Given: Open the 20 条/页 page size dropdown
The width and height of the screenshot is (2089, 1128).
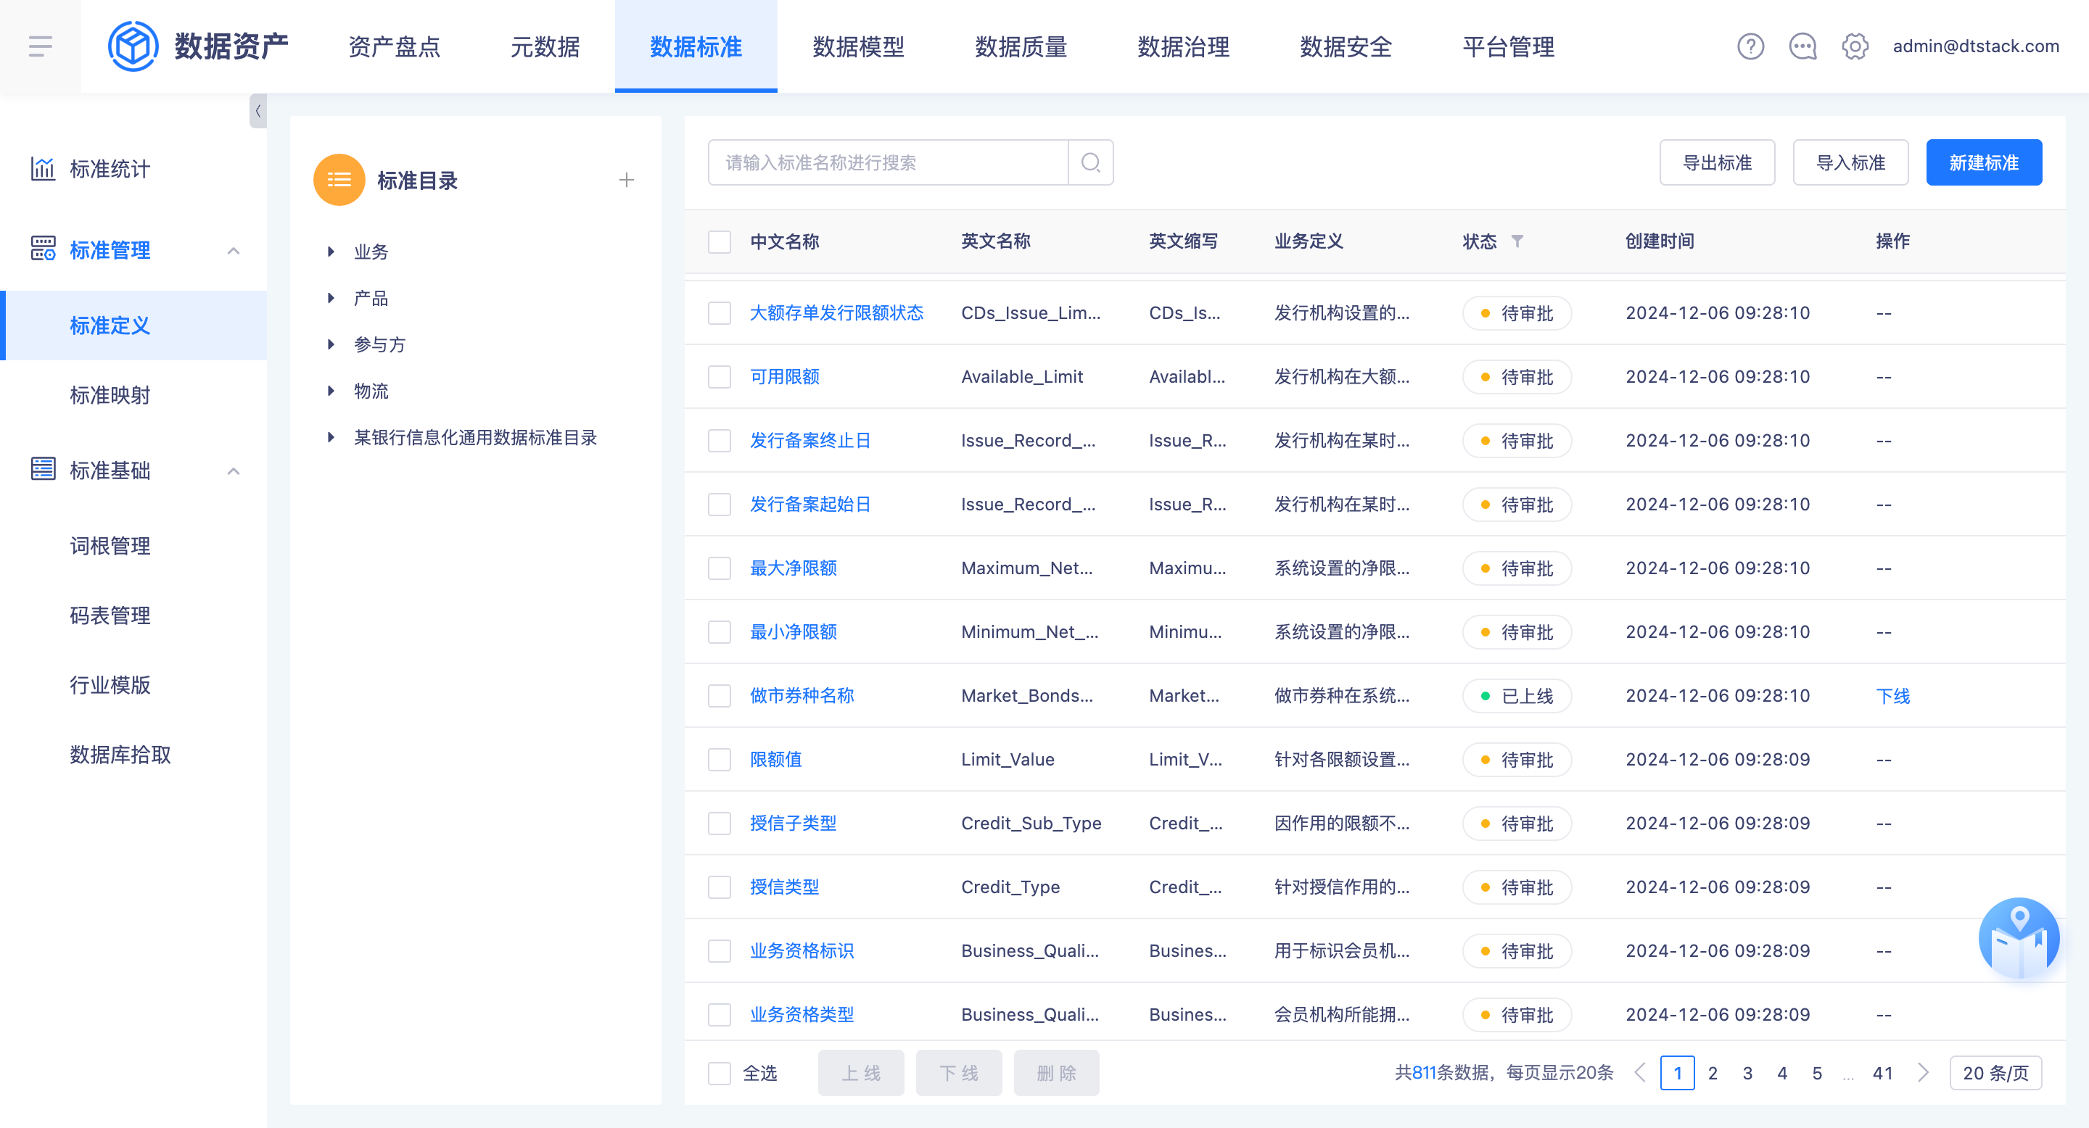Looking at the screenshot, I should coord(1995,1072).
